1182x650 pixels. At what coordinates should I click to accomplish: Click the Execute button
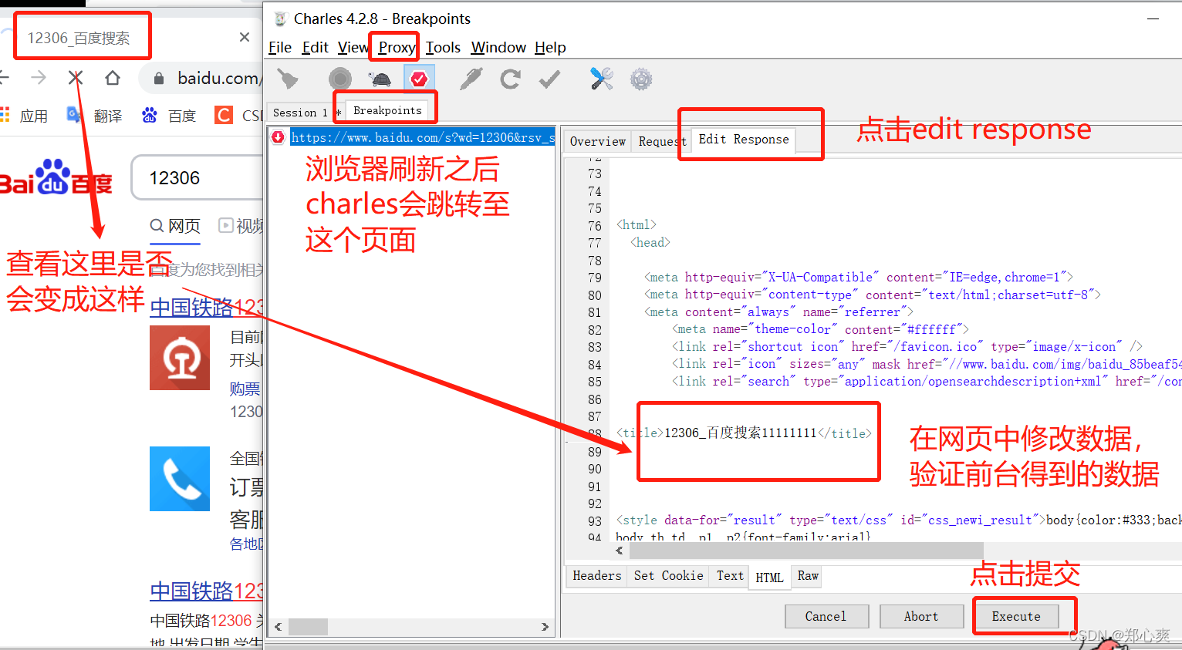point(1016,617)
